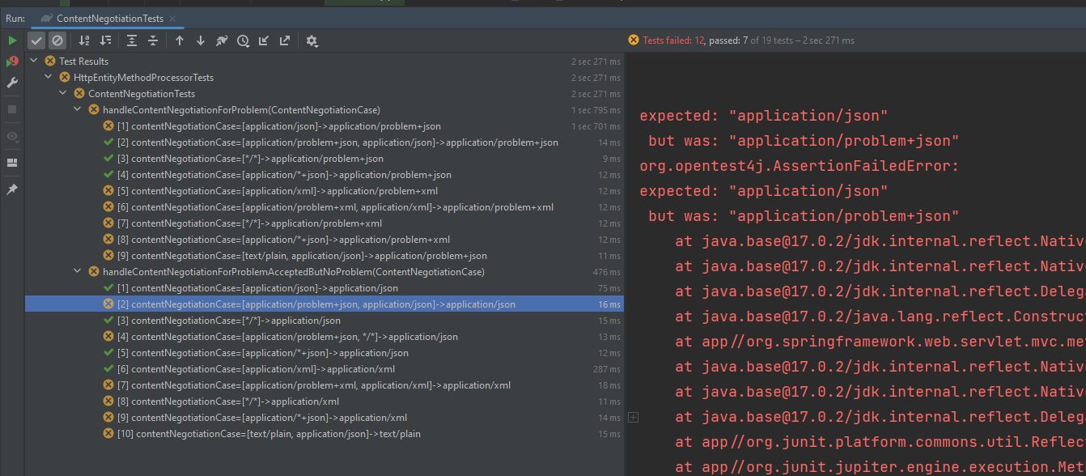
Task: Export test results icon
Action: (285, 40)
